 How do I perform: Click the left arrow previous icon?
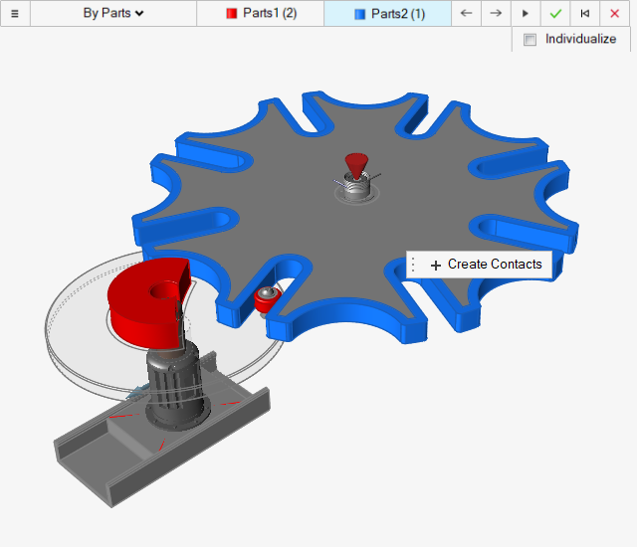click(x=467, y=13)
